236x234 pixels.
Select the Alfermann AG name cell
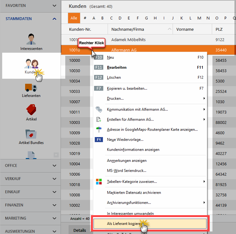[124, 50]
